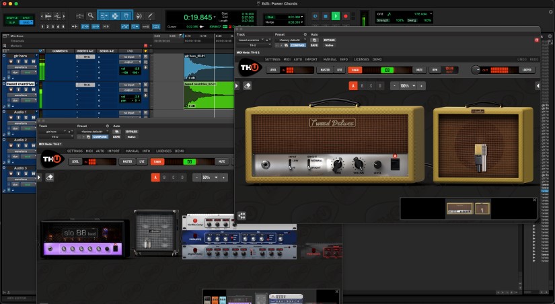Click the Tweed Deluxe Tone knob
The image size is (555, 304).
point(338,164)
